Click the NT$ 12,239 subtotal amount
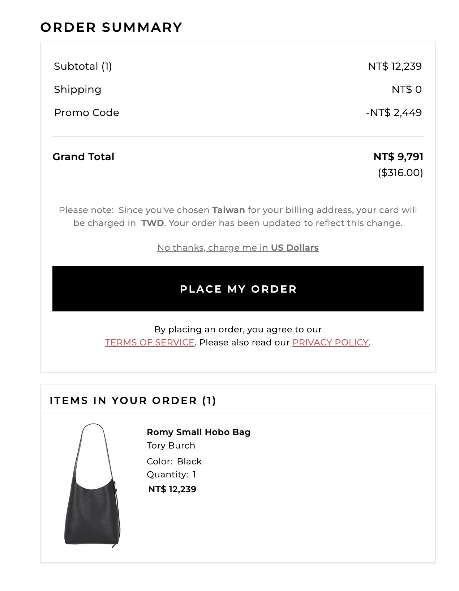The image size is (459, 591). 395,67
